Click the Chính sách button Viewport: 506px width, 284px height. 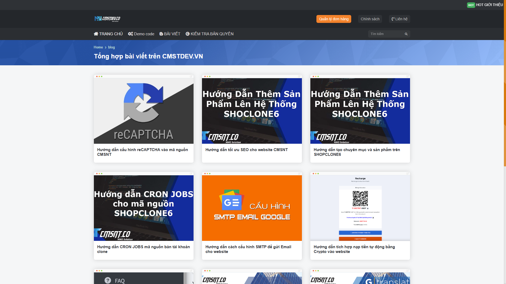click(x=370, y=19)
